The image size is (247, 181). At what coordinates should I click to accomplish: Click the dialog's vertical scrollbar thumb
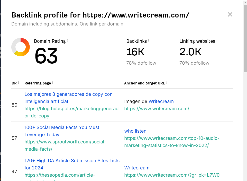tap(245, 39)
